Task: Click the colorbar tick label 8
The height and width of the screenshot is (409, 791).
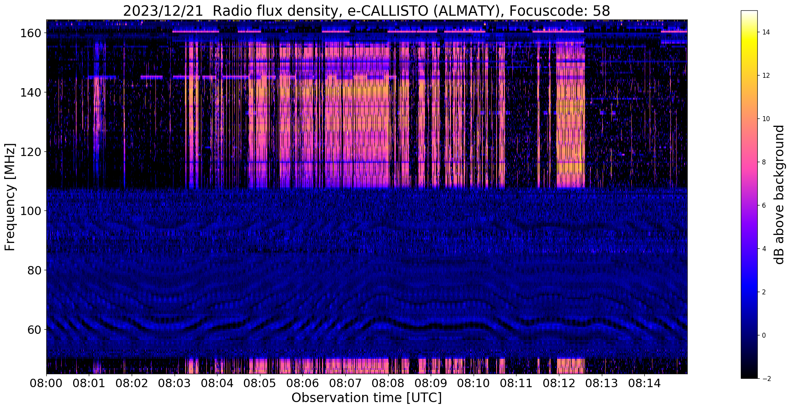Action: [x=764, y=162]
